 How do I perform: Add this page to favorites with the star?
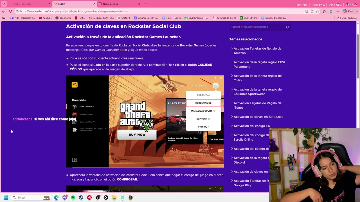(x=318, y=11)
